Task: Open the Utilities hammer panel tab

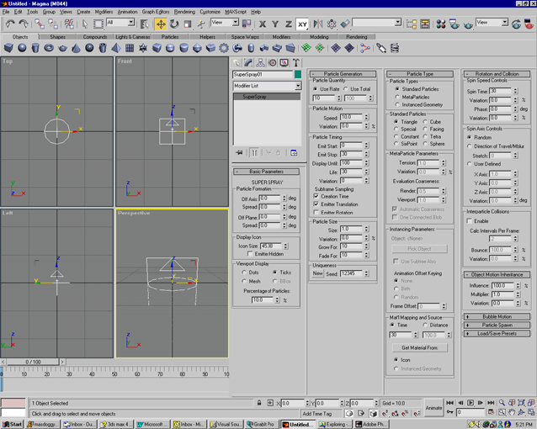Action: [296, 63]
